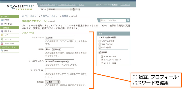The image size is (182, 91).
Task: Click the タグ text in the sidebar
Action: [x=6, y=35]
